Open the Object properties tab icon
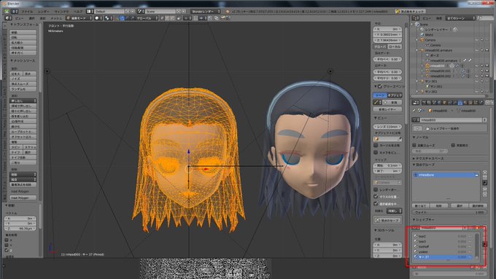496x279 pixels. coord(445,103)
